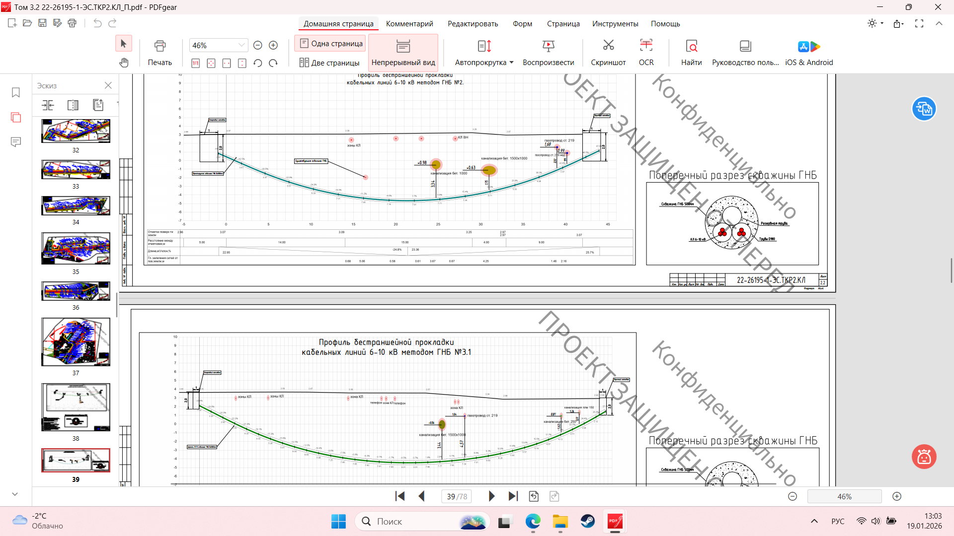Go to next page button
954x536 pixels.
tap(491, 496)
